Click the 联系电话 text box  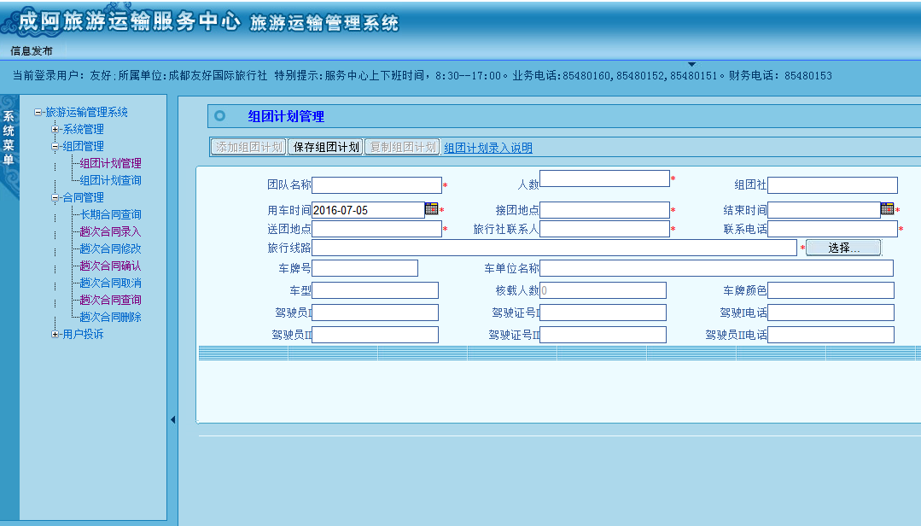coord(832,229)
